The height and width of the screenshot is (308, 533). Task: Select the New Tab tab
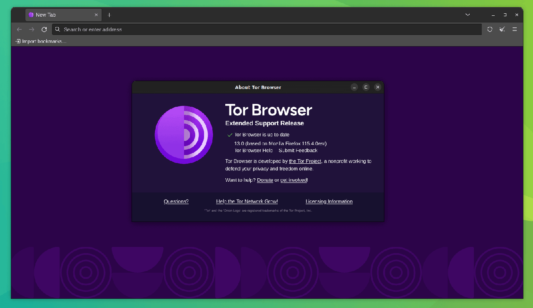(58, 15)
